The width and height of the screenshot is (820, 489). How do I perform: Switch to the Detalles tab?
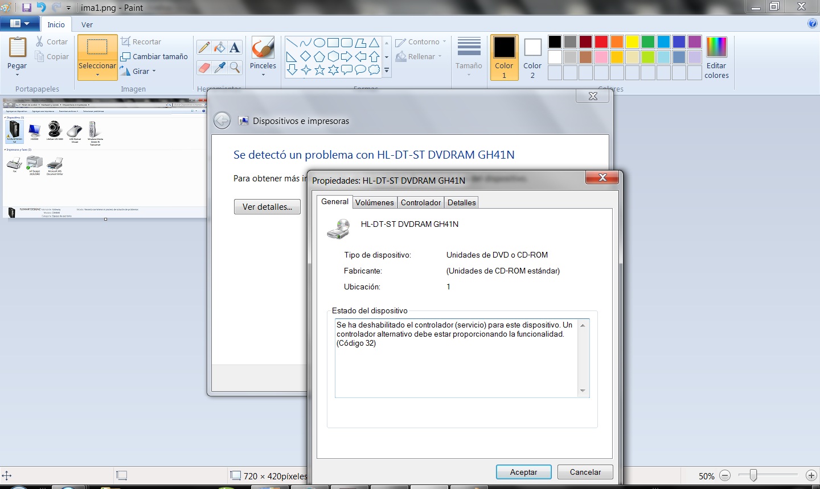coord(461,202)
